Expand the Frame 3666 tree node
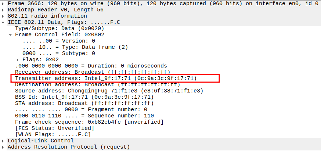Screen dimensions: 321x153 pyautogui.click(x=3, y=3)
